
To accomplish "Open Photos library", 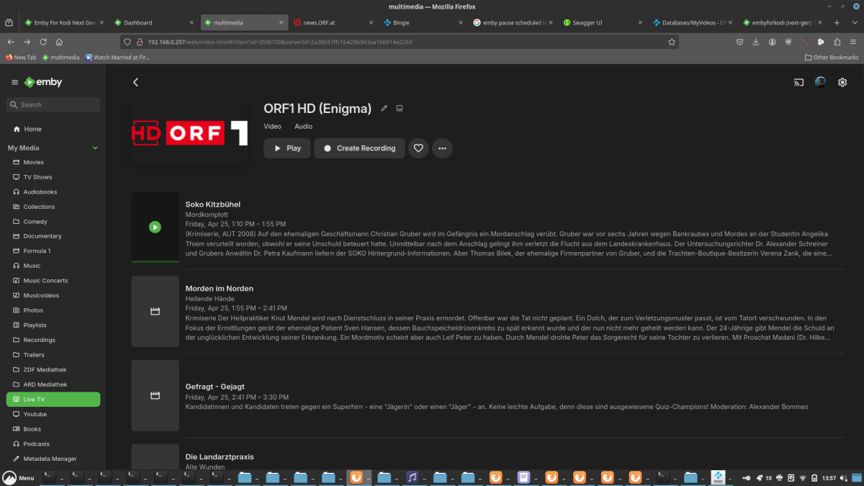I will 53,310.
